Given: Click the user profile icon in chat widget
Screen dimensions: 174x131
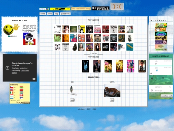Looking at the screenshot, I should pos(152,78).
